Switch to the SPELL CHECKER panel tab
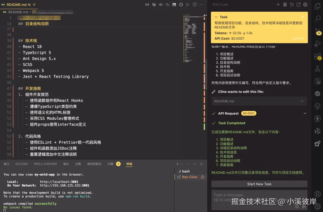323x212 pixels. (45, 164)
